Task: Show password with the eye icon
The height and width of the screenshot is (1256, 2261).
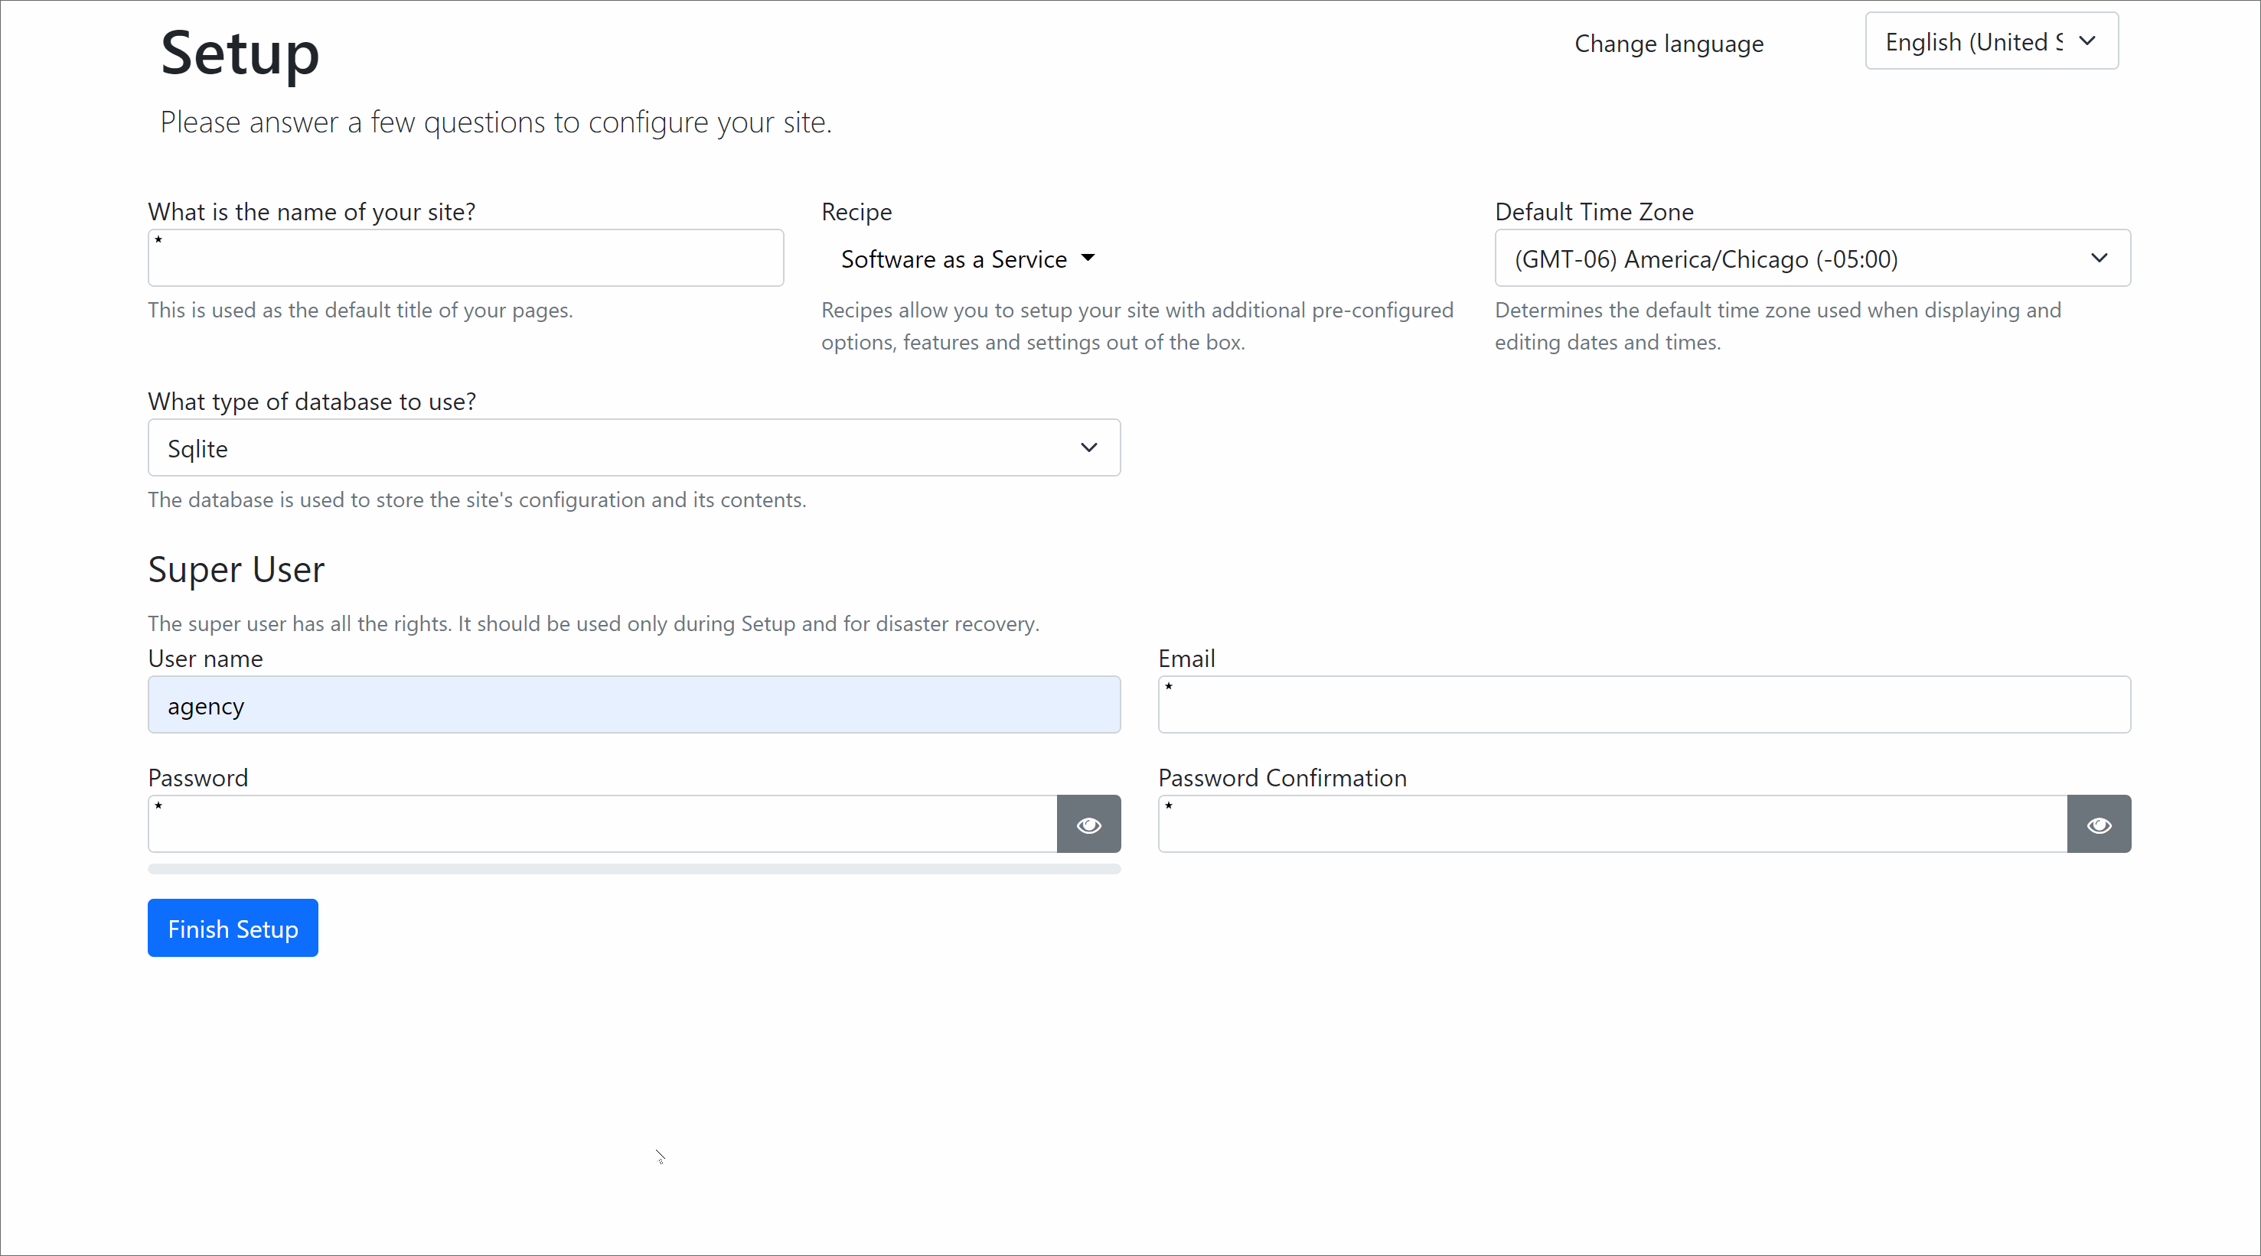Action: [x=1088, y=825]
